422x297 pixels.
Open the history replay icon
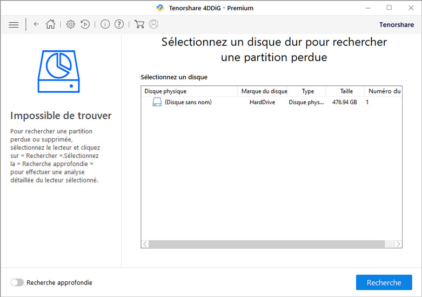click(85, 24)
